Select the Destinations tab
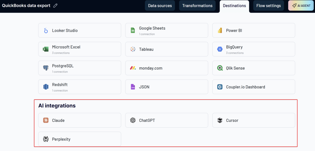 click(234, 6)
